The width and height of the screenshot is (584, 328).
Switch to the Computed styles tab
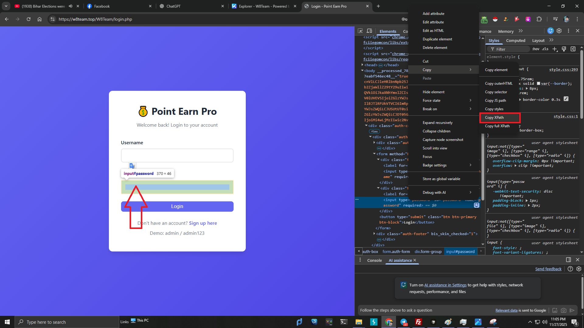pos(515,41)
